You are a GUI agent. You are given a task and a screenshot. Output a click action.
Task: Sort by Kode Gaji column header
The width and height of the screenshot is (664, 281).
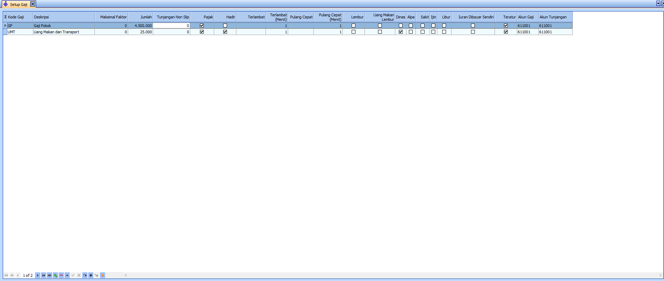point(20,17)
